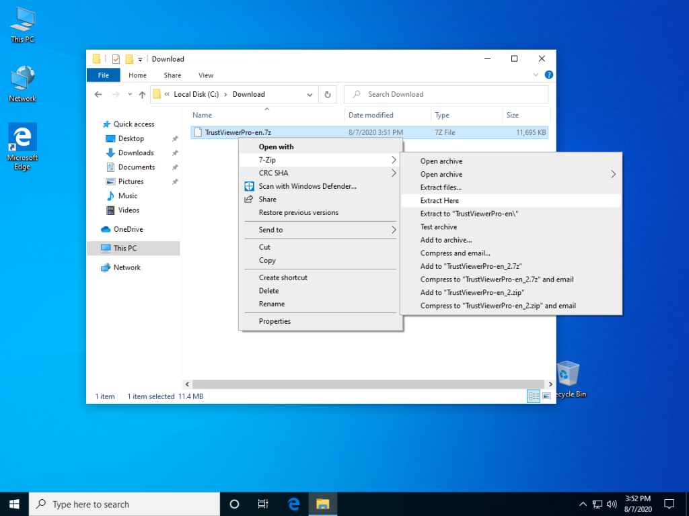Click the New folder quick access toolbar icon
689x516 pixels.
coord(129,59)
